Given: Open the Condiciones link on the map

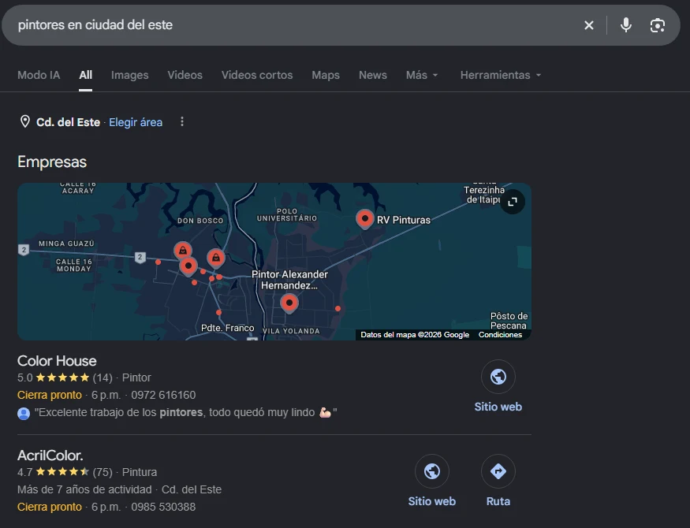Looking at the screenshot, I should (500, 335).
